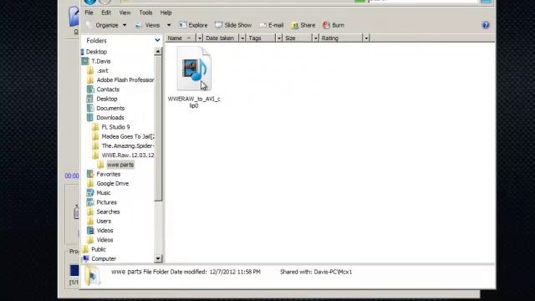535x301 pixels.
Task: Click the folder tree scrollbar thumb
Action: click(x=158, y=129)
